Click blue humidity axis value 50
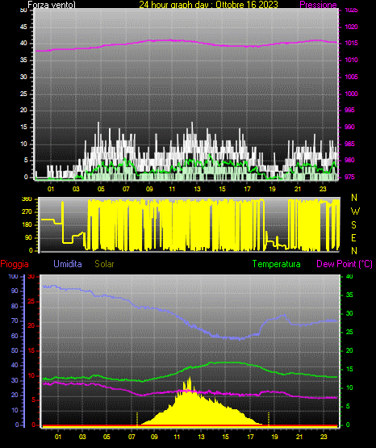This screenshot has height=448, width=376. (x=15, y=350)
